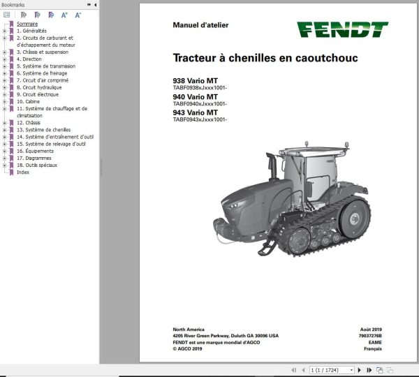This screenshot has width=419, height=377.
Task: Go to '6. Système de freinage'
Action: tap(42, 73)
